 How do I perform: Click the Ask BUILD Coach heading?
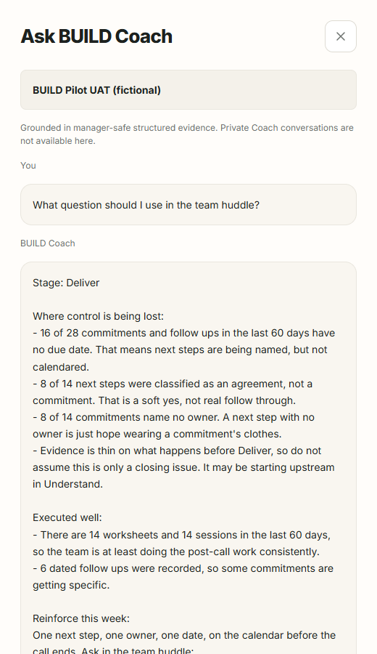tap(96, 36)
